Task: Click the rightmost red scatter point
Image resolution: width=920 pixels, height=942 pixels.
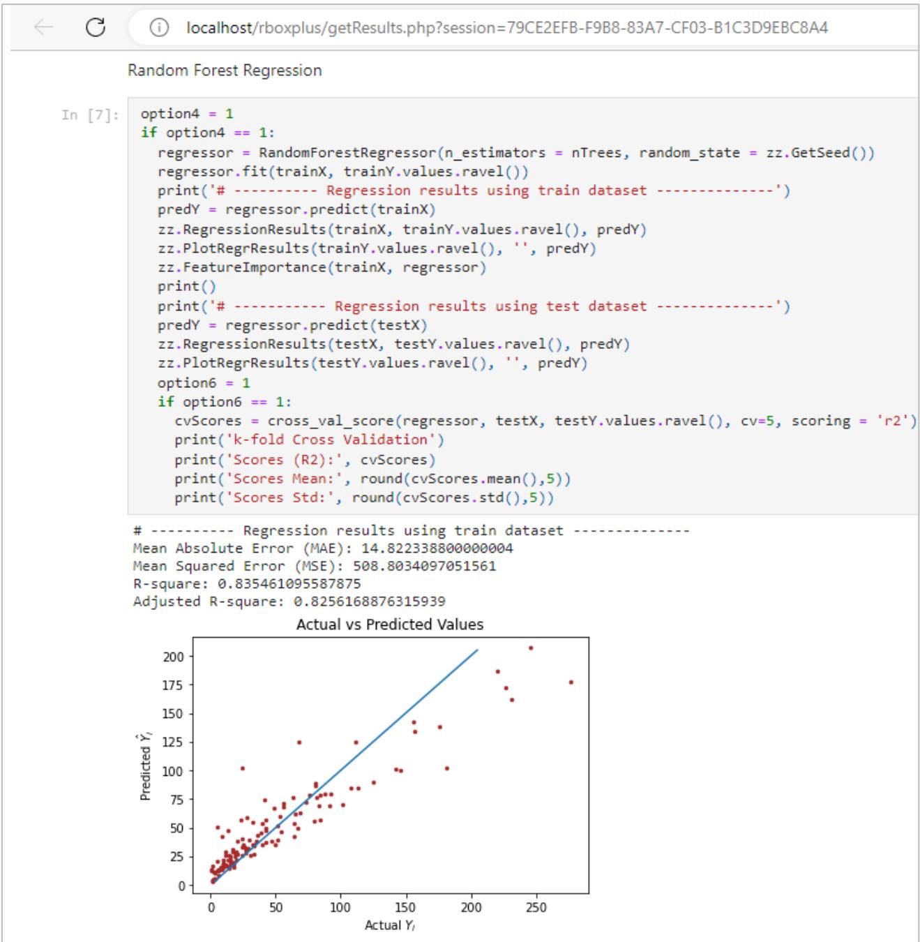Action: coord(571,682)
